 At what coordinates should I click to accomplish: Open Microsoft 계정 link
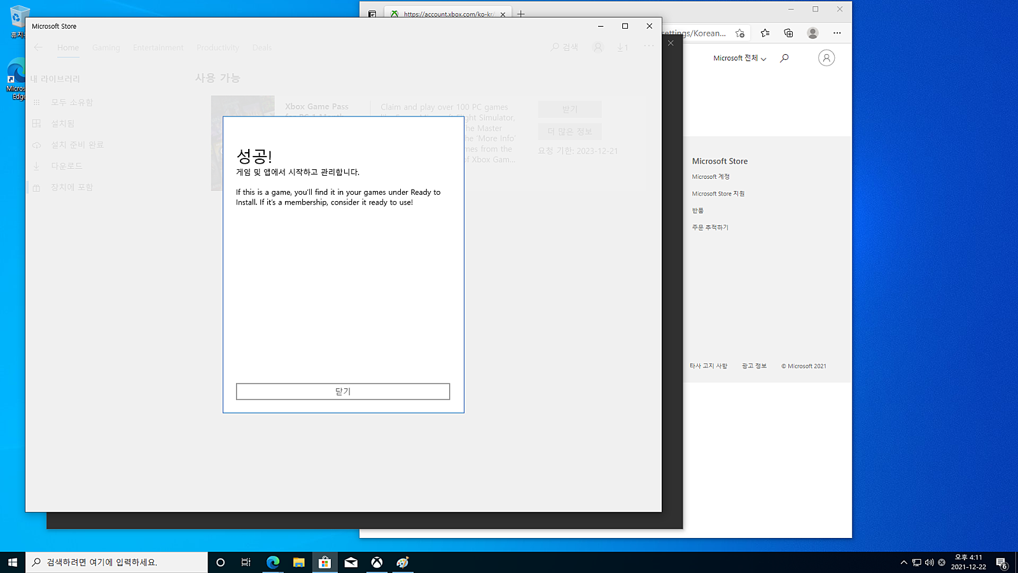point(711,177)
